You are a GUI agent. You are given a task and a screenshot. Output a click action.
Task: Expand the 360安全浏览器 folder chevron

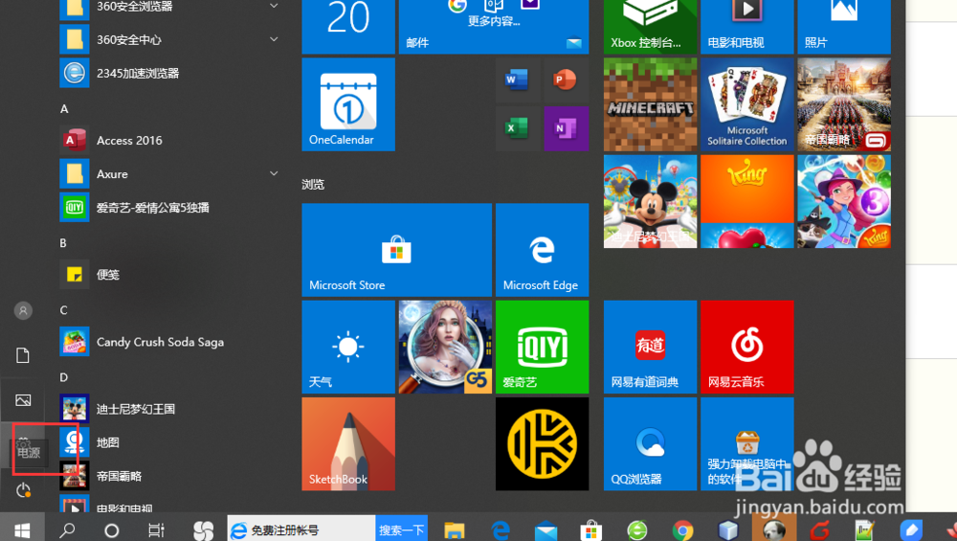pos(274,6)
